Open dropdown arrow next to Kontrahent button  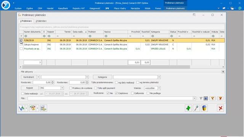coord(38,77)
